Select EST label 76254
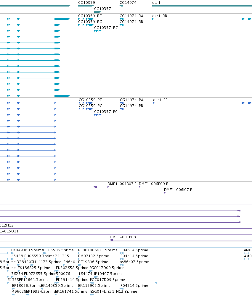This screenshot has height=296, width=252. (x=17, y=274)
